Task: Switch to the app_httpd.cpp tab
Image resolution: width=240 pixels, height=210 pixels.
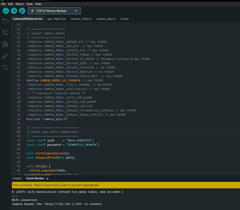Action: [x=56, y=19]
